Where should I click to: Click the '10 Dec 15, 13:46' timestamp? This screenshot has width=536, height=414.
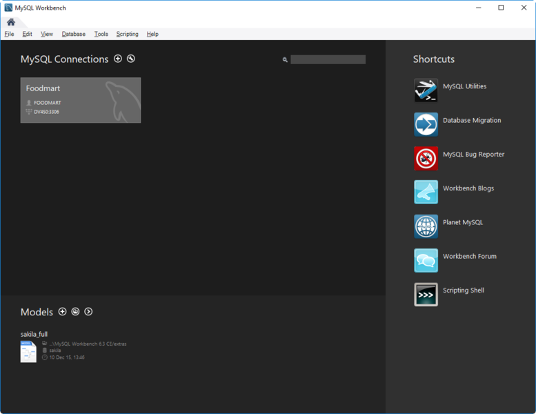point(67,357)
